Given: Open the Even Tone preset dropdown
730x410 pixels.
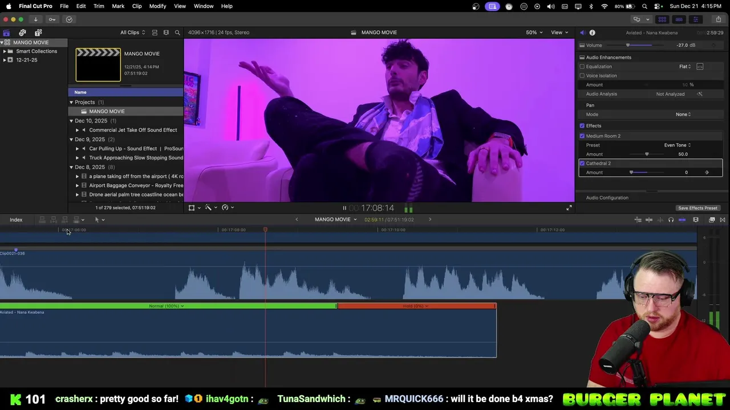Looking at the screenshot, I should (678, 145).
